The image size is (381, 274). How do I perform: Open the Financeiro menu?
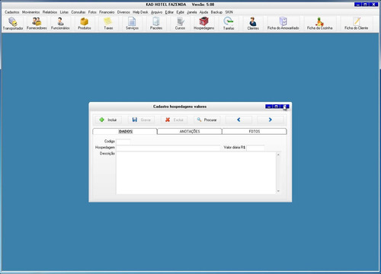click(x=107, y=12)
